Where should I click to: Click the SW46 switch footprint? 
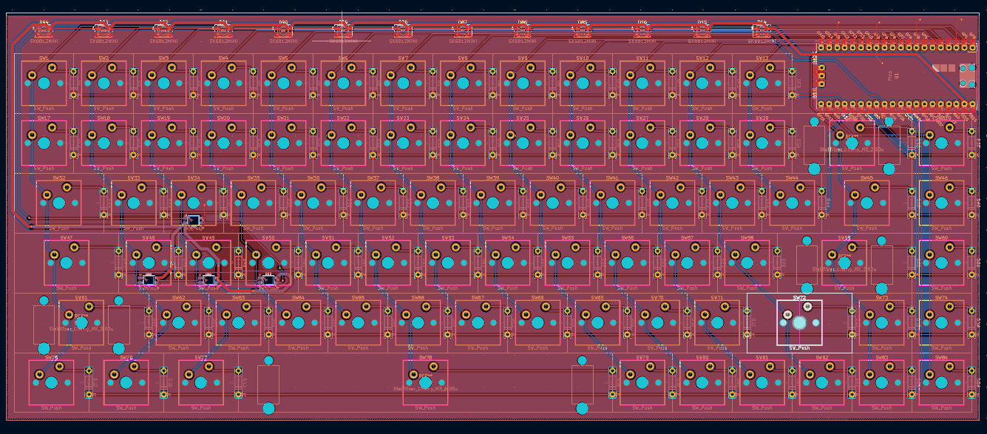click(941, 203)
